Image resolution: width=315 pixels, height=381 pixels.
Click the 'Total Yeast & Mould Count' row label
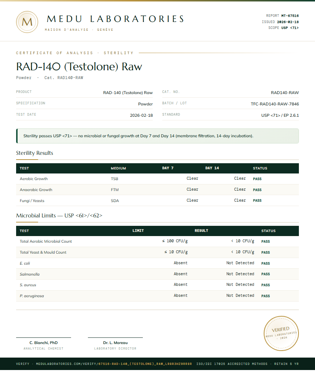pyautogui.click(x=43, y=252)
